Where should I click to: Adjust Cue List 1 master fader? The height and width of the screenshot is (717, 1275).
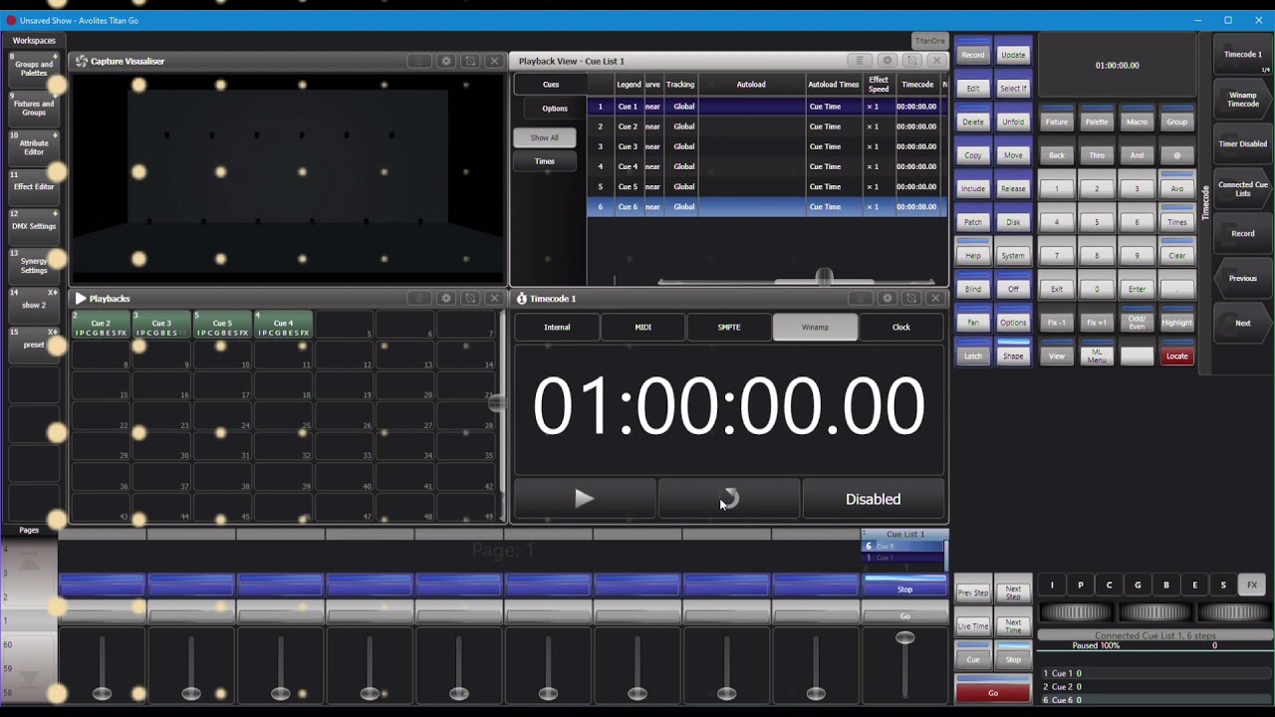[x=904, y=638]
